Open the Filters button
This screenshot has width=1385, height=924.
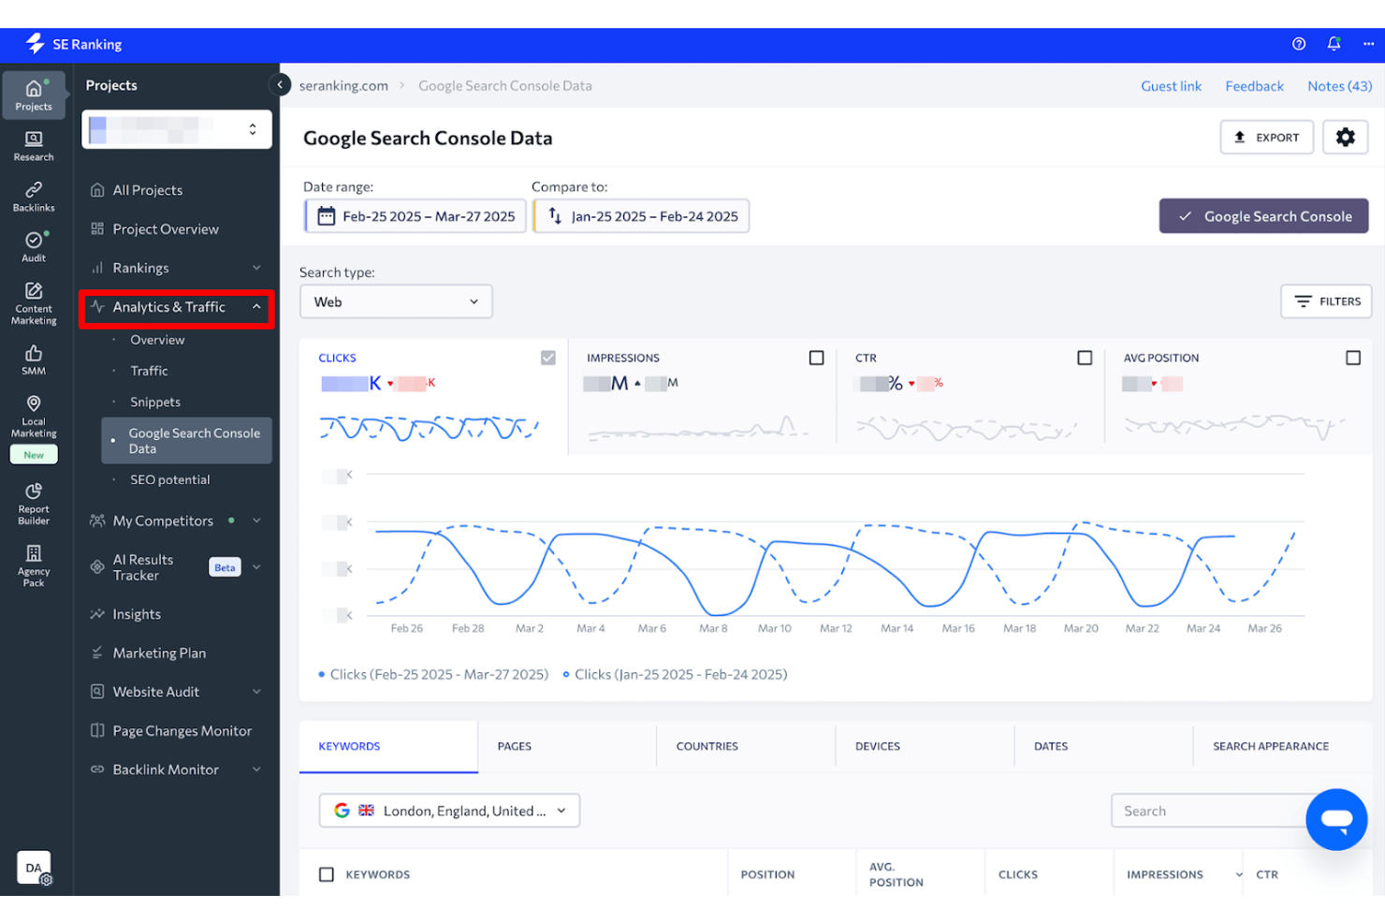1327,301
